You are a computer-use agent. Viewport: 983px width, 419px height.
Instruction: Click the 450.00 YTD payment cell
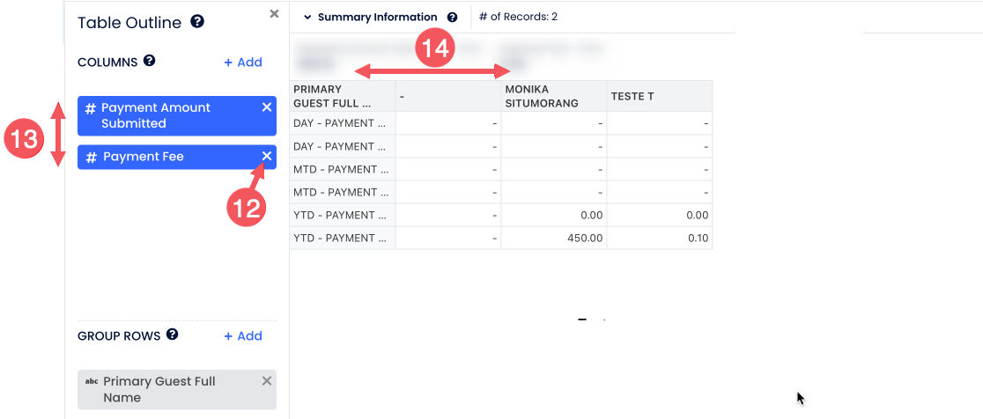[x=553, y=238]
